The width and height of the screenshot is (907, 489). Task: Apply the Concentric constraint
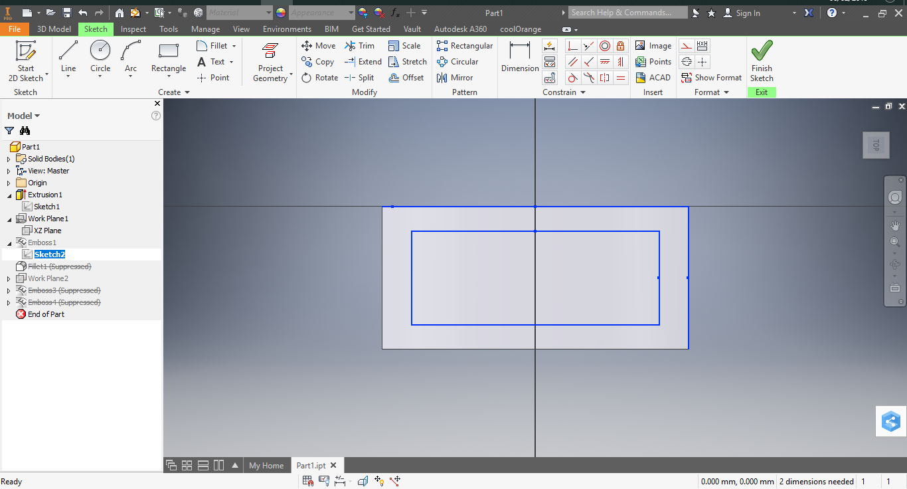coord(605,46)
